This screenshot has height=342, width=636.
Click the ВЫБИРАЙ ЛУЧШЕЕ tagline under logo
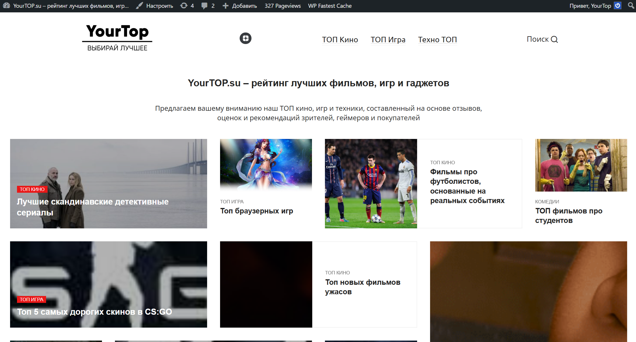pos(117,48)
